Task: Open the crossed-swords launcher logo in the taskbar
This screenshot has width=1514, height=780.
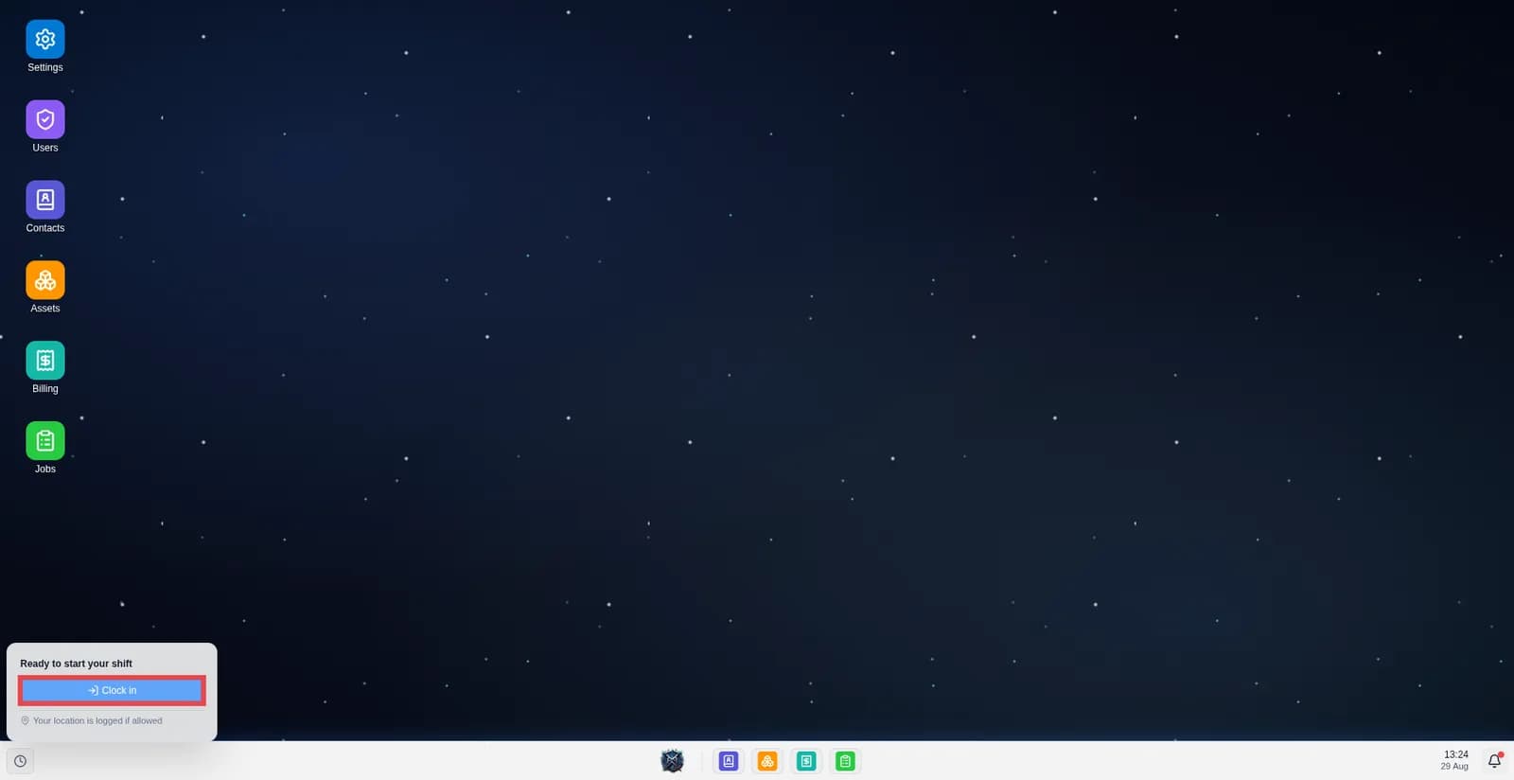Action: click(x=672, y=761)
